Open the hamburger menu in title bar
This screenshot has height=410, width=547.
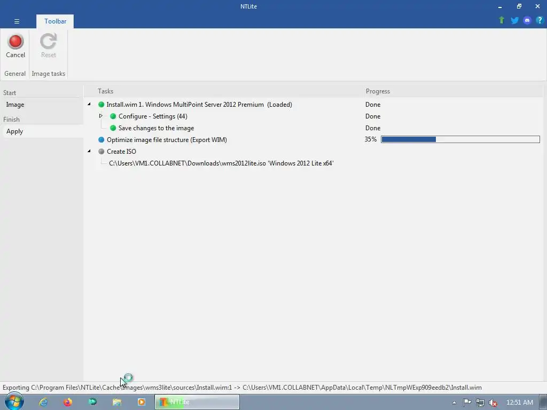[17, 21]
